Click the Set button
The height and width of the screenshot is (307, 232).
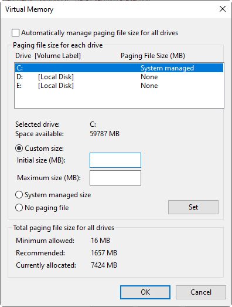pyautogui.click(x=193, y=207)
